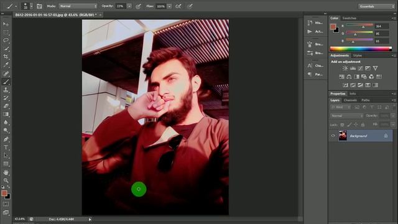
Task: Select the History Brush tool
Action: pyautogui.click(x=6, y=98)
